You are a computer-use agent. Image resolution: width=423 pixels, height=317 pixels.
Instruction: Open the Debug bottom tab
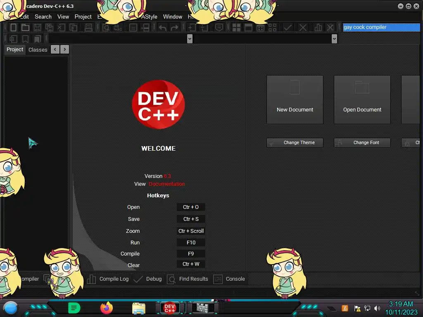point(148,279)
